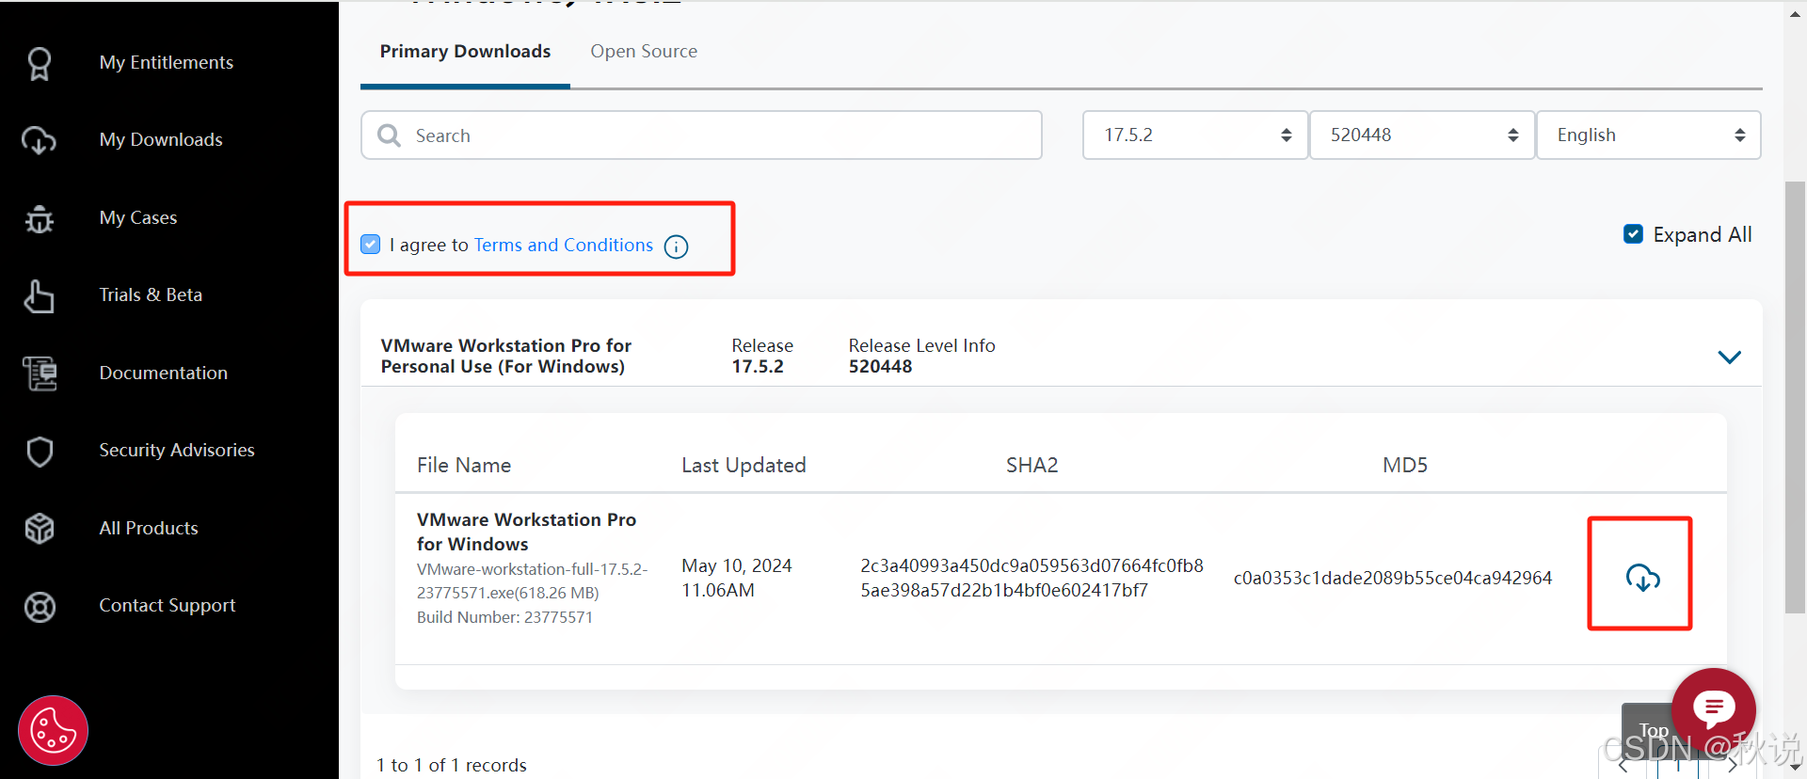The height and width of the screenshot is (779, 1807).
Task: Uncheck the Expand All checkbox
Action: [x=1633, y=234]
